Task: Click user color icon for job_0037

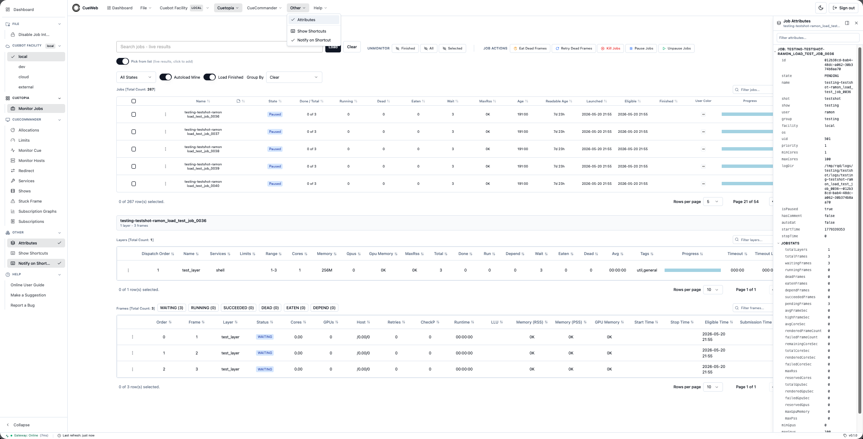Action: [x=704, y=132]
